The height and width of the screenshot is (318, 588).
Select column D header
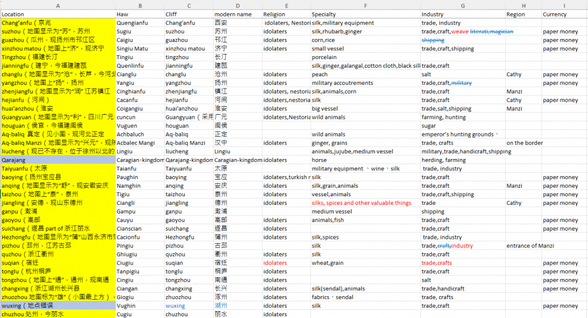click(238, 6)
